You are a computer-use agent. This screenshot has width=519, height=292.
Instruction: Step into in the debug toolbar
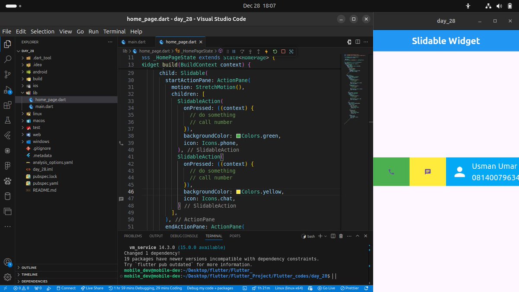pyautogui.click(x=250, y=51)
